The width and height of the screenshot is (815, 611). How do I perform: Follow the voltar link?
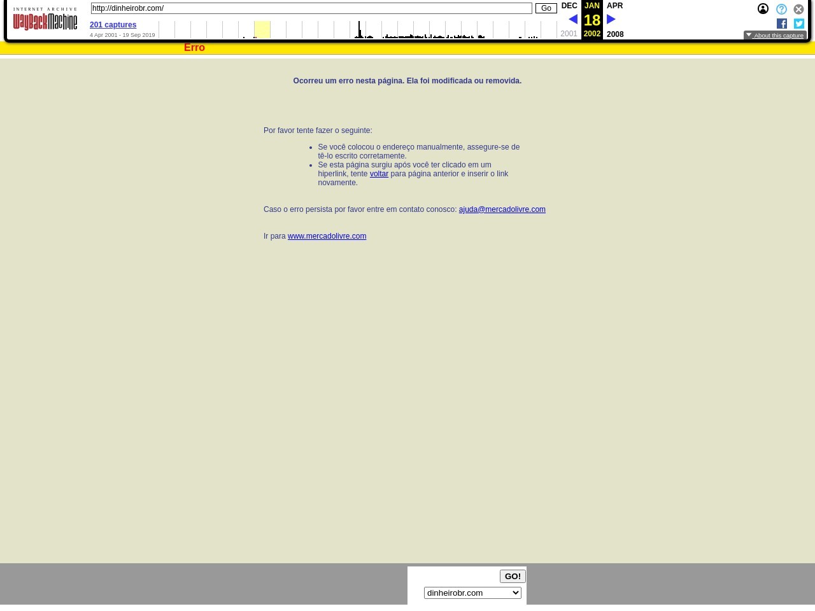379,174
